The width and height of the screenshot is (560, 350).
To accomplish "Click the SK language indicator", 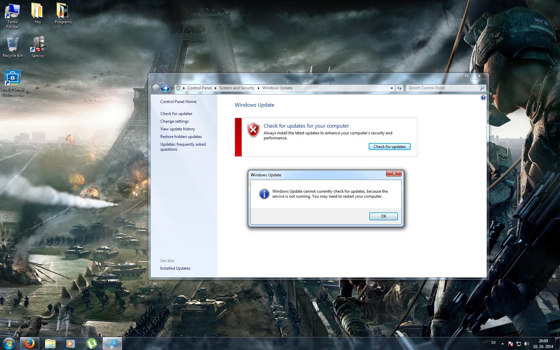I will tap(494, 343).
